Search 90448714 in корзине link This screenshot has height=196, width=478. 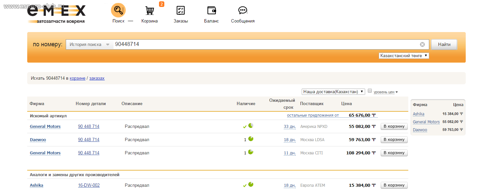[77, 78]
